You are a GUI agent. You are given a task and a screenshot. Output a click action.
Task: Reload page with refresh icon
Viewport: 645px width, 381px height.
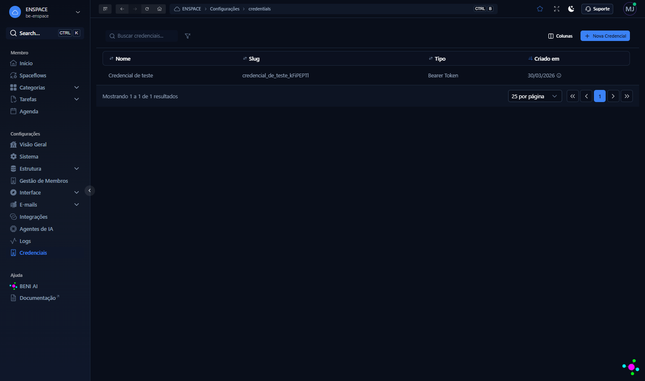[147, 9]
